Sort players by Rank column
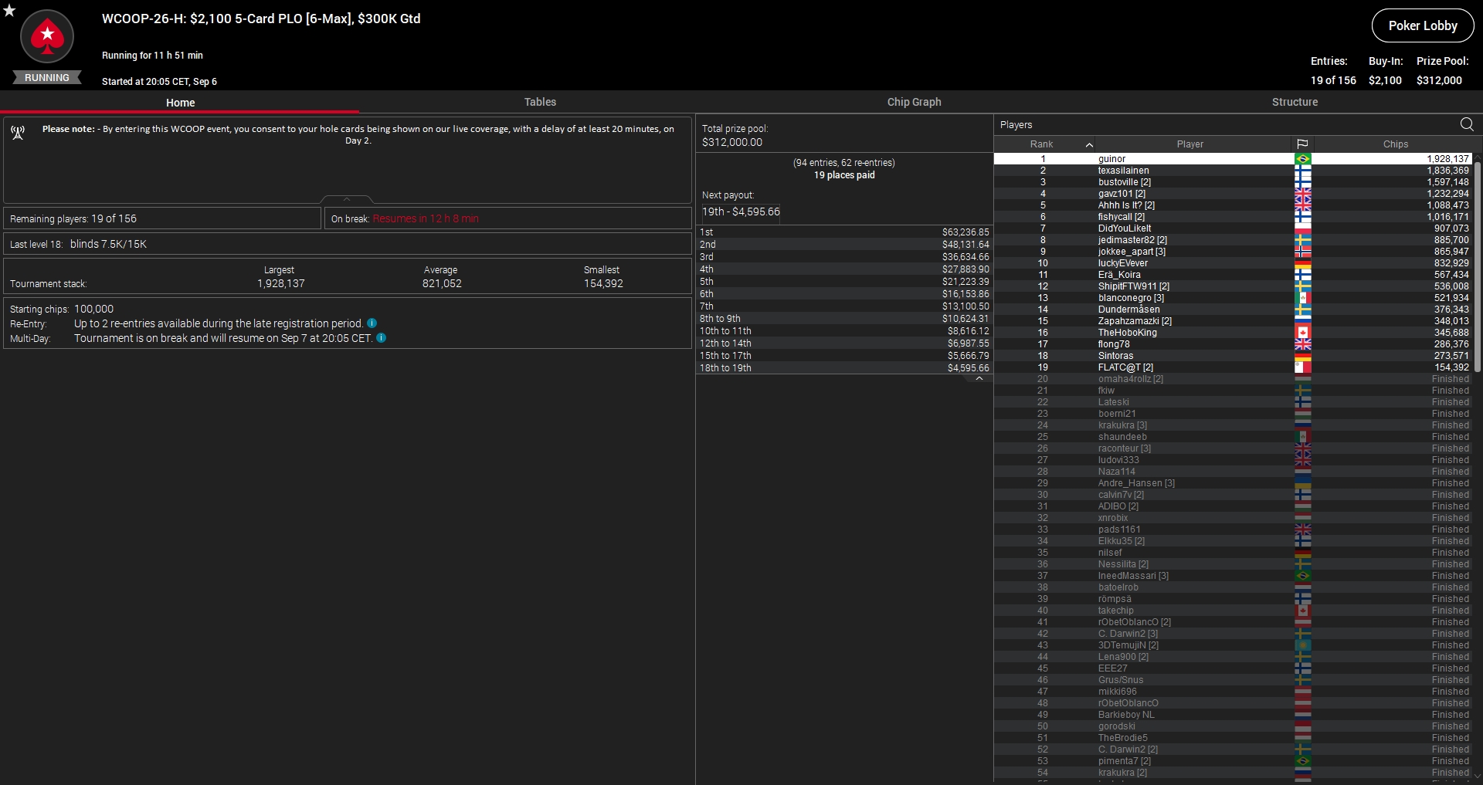The height and width of the screenshot is (785, 1483). 1041,144
